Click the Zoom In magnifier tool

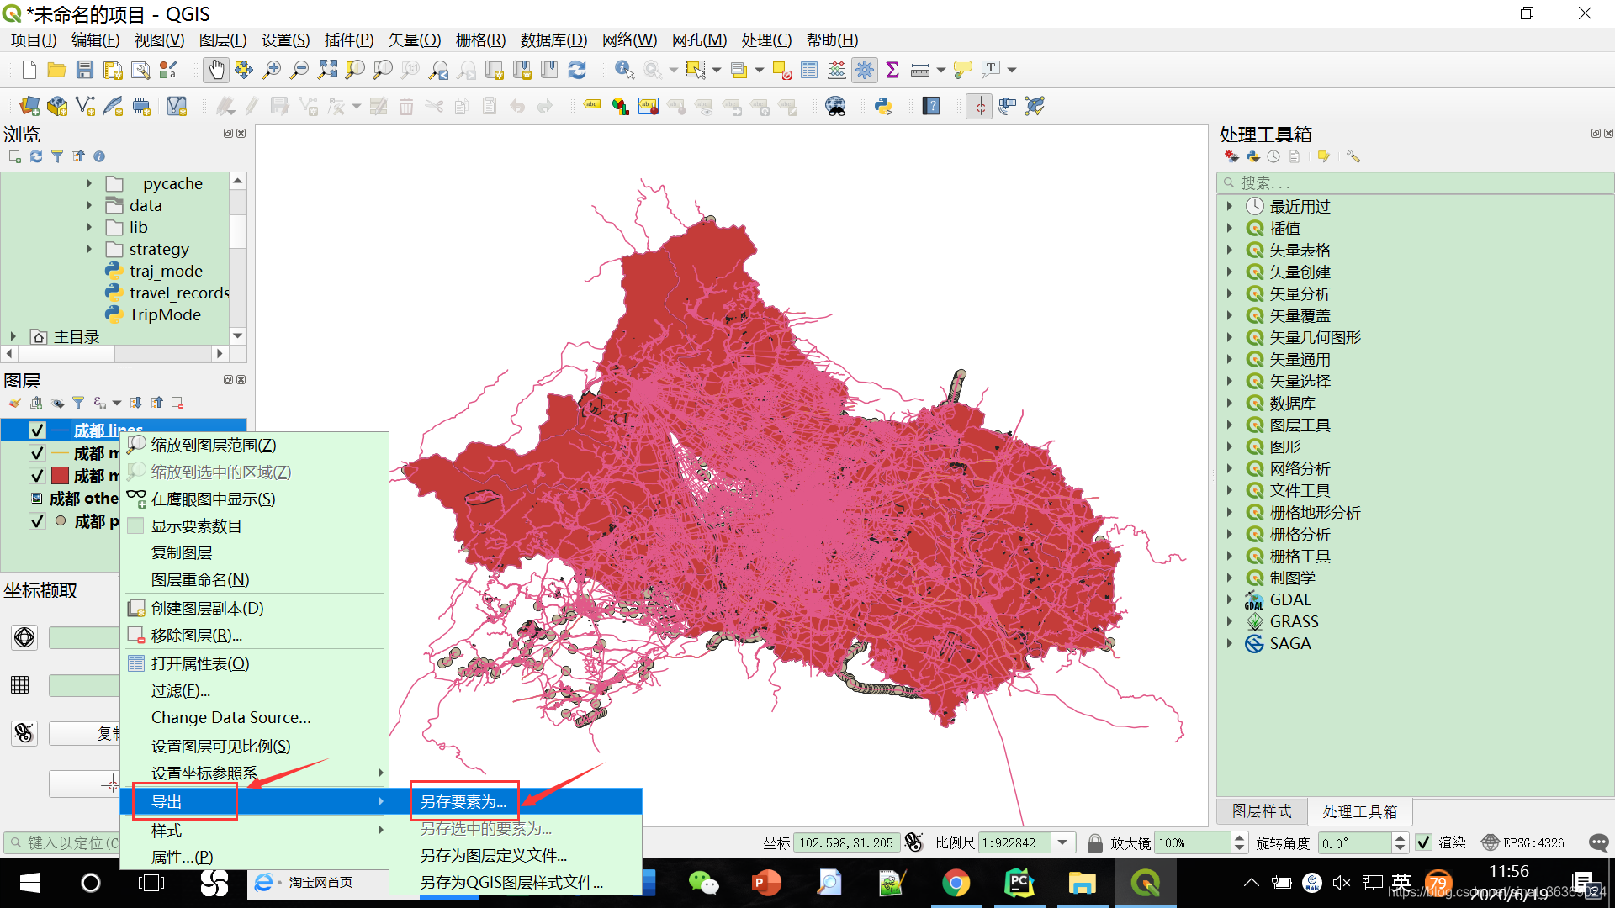pos(271,70)
